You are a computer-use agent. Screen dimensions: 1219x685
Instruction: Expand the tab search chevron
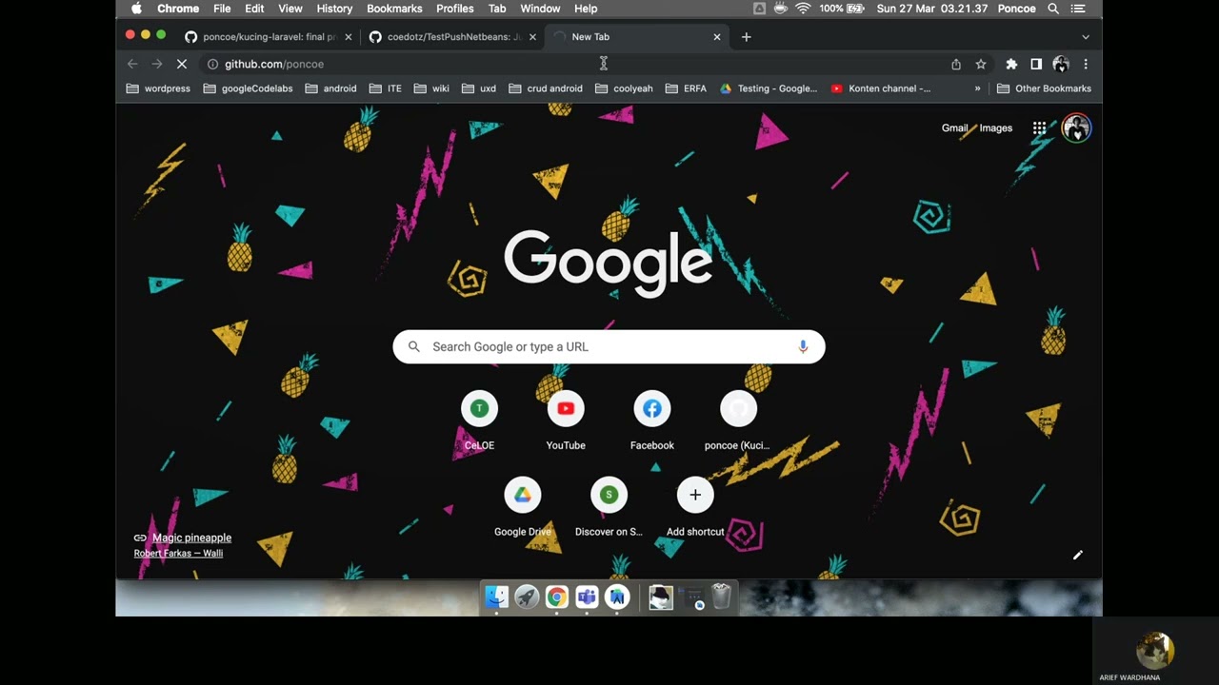[1086, 37]
